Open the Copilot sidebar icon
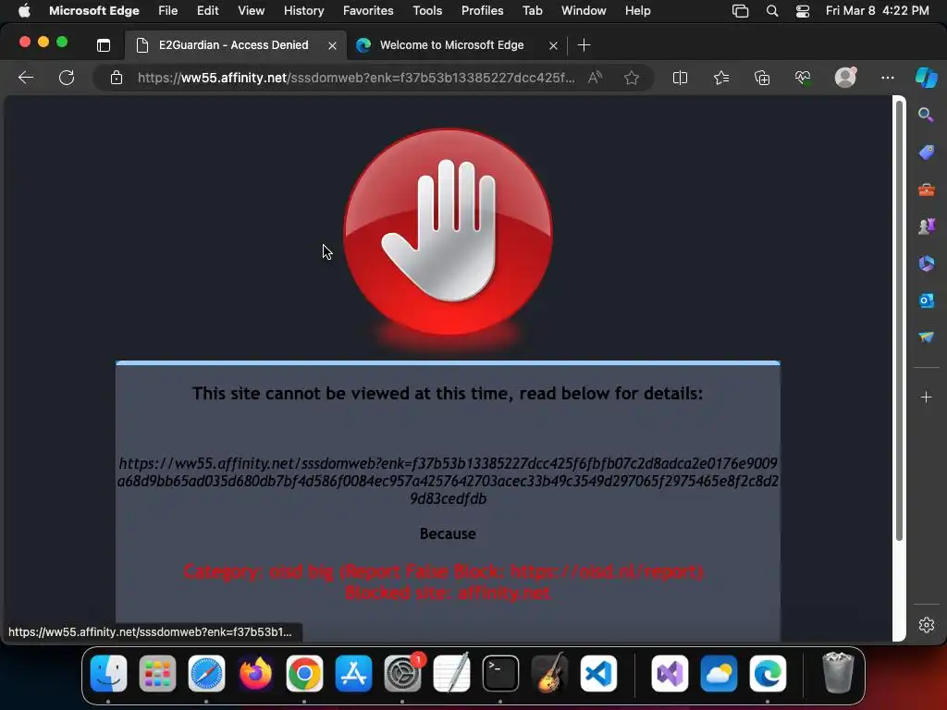The height and width of the screenshot is (710, 947). pos(926,78)
